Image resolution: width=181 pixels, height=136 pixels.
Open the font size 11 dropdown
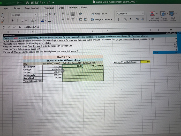pyautogui.click(x=46, y=15)
